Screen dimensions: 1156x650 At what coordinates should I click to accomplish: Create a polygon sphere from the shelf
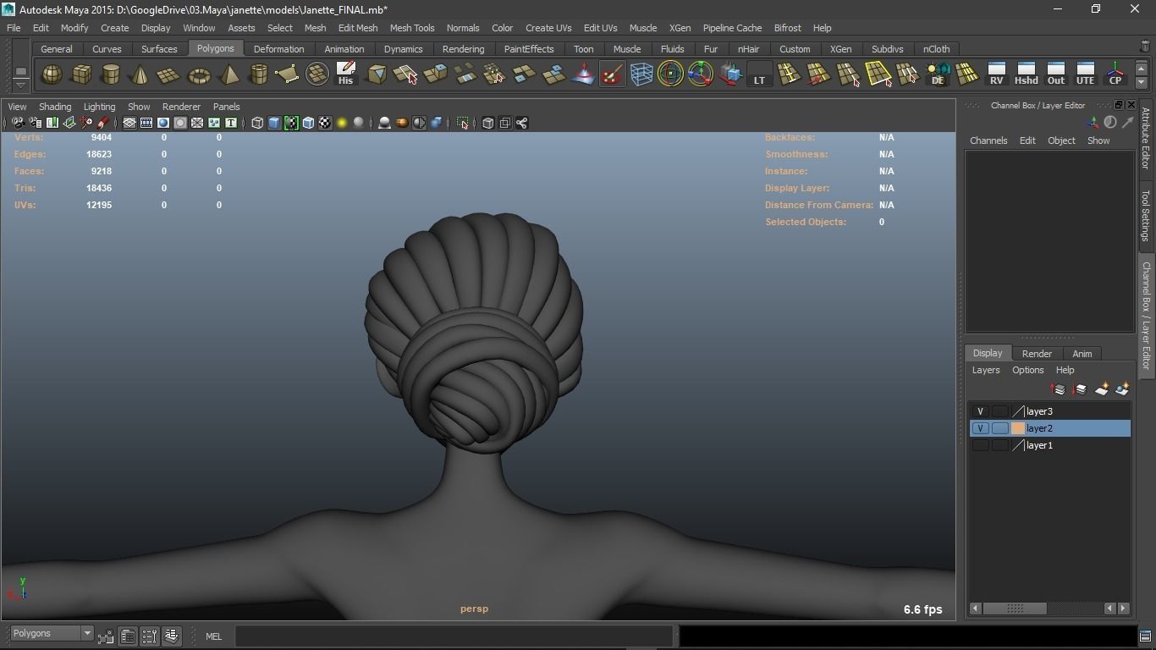click(x=52, y=75)
